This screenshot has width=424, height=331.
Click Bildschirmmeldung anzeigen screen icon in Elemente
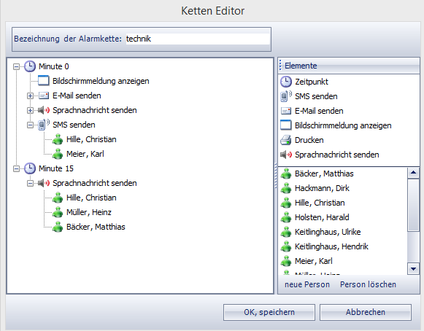[286, 125]
